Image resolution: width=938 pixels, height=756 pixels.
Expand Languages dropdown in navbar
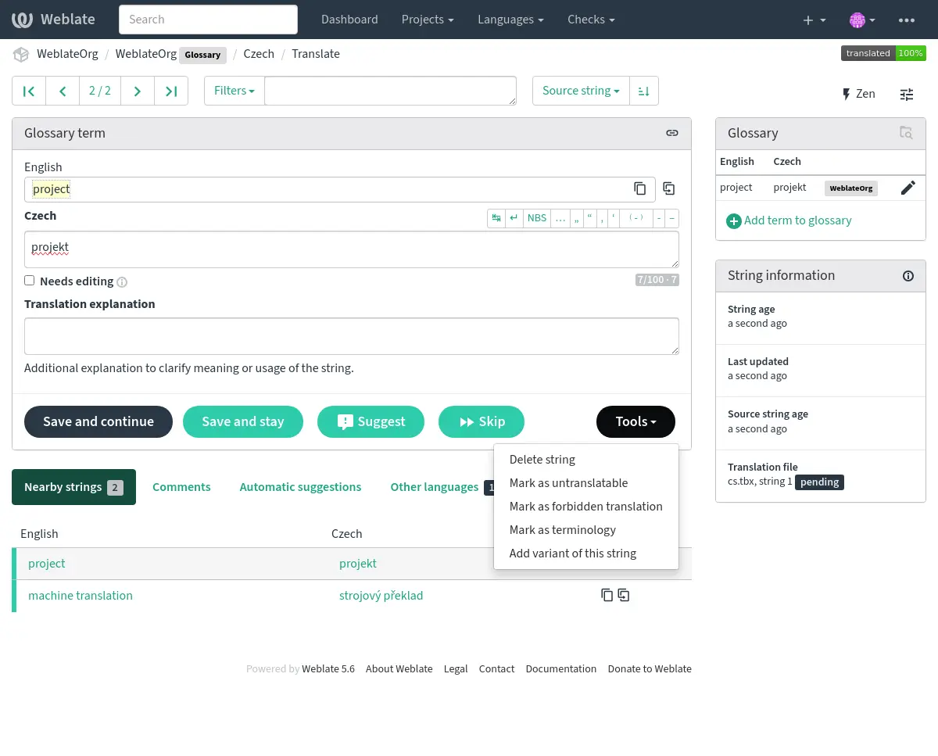(x=511, y=20)
